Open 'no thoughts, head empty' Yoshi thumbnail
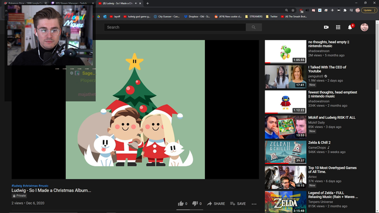The image size is (379, 213). point(285,51)
